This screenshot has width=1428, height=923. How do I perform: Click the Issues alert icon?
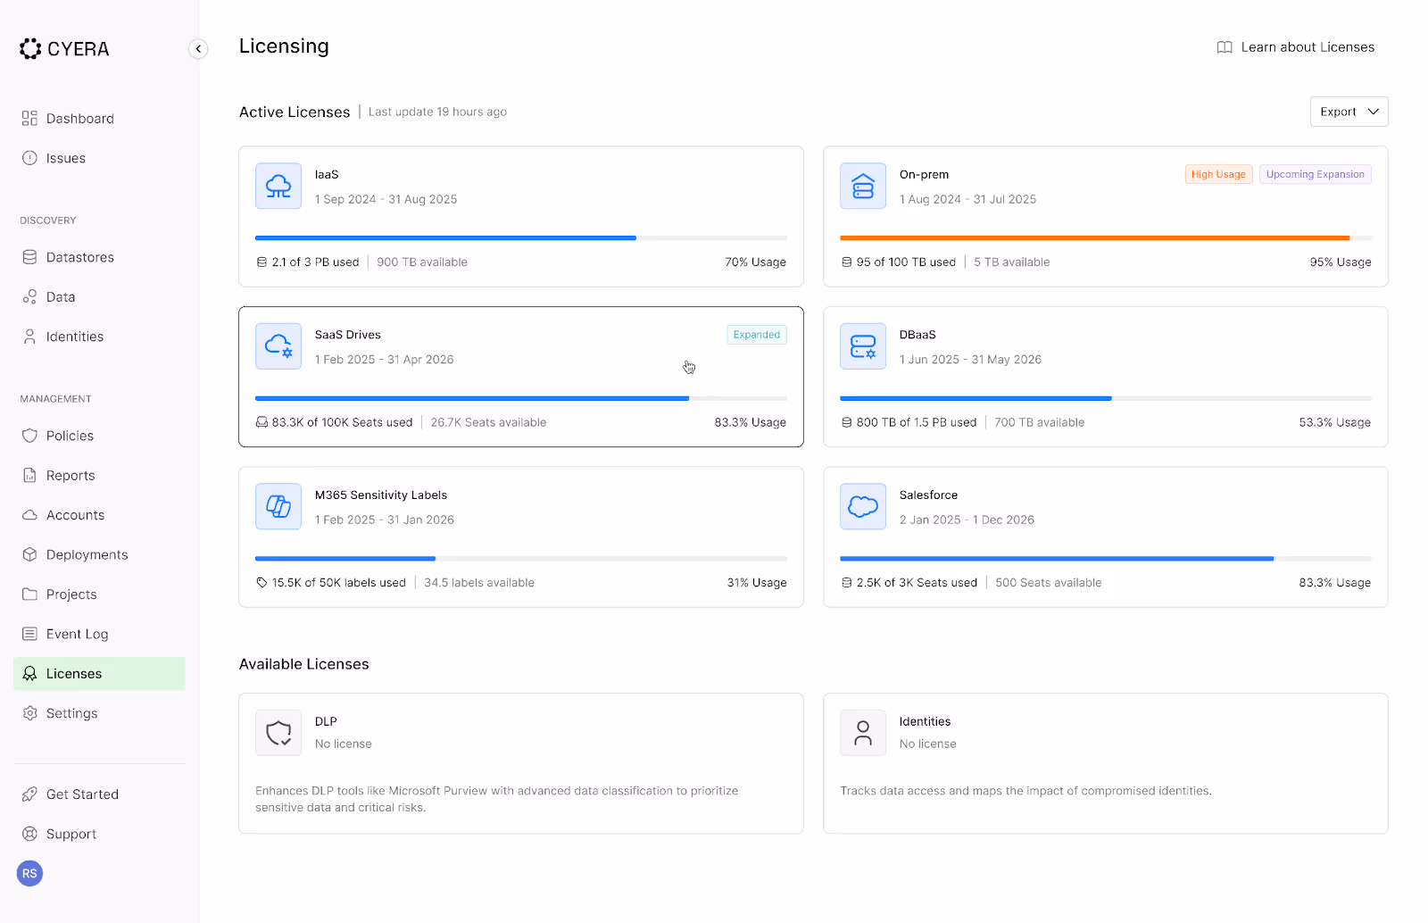click(x=29, y=158)
